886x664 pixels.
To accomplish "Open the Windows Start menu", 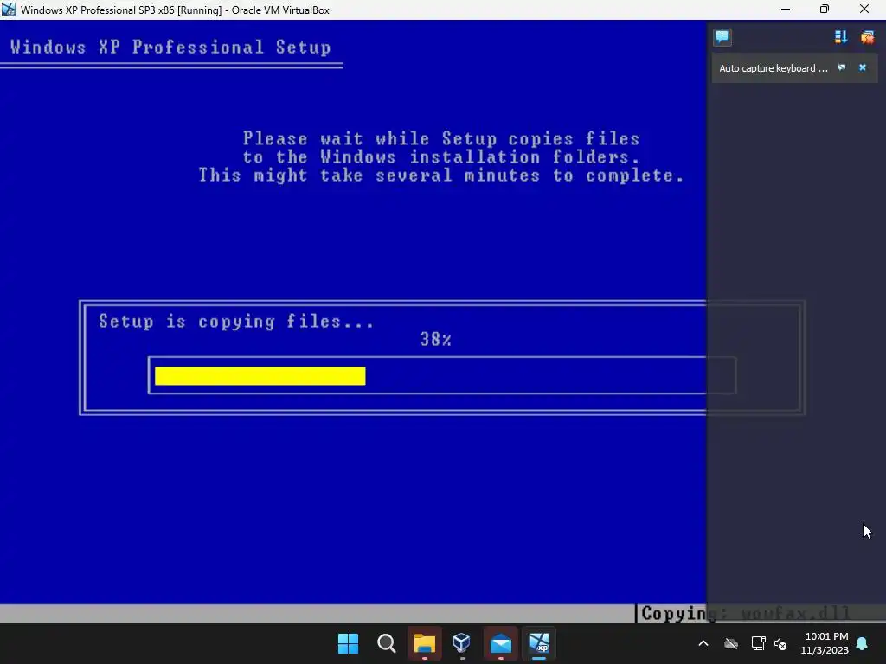I will tap(348, 643).
